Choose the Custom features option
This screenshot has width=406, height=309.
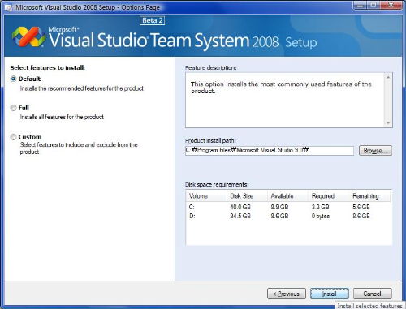coord(13,137)
